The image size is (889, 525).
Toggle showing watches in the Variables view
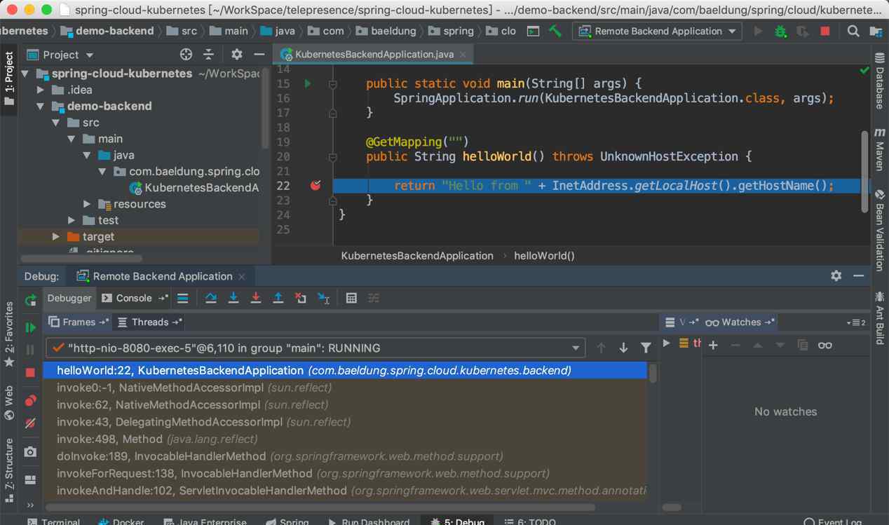(x=825, y=345)
